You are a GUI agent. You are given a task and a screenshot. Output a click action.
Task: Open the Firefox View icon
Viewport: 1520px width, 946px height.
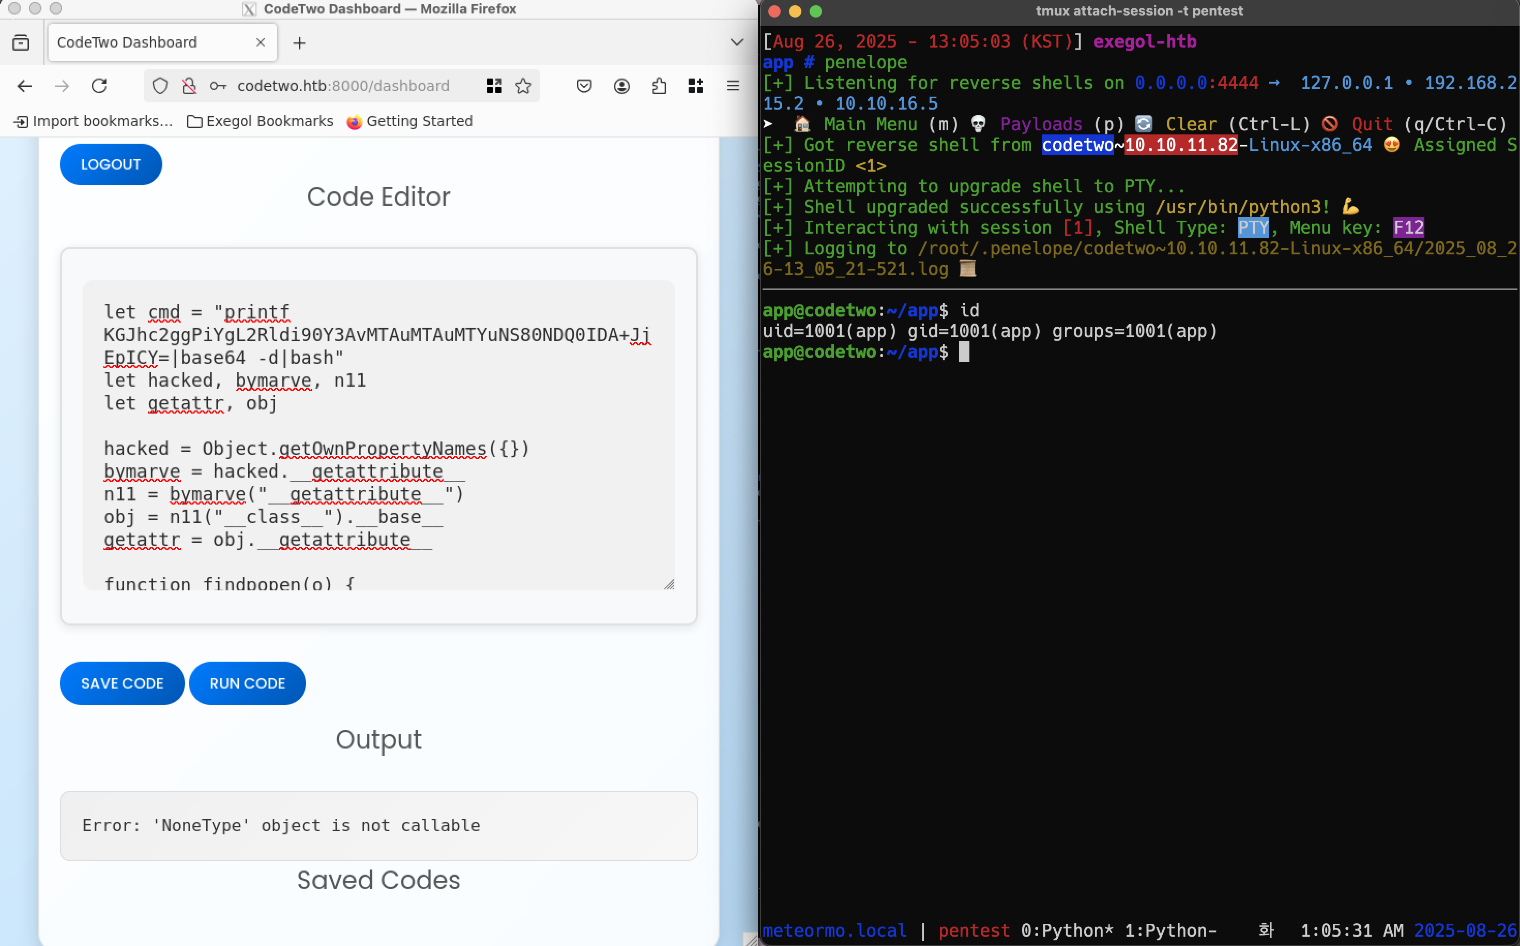click(21, 42)
